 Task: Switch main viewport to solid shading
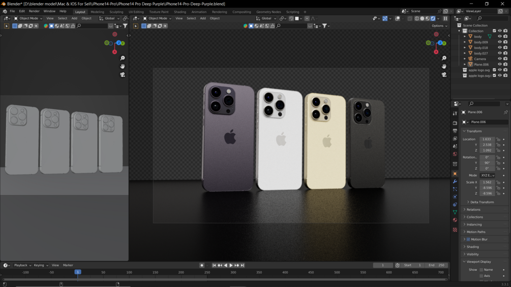point(422,19)
